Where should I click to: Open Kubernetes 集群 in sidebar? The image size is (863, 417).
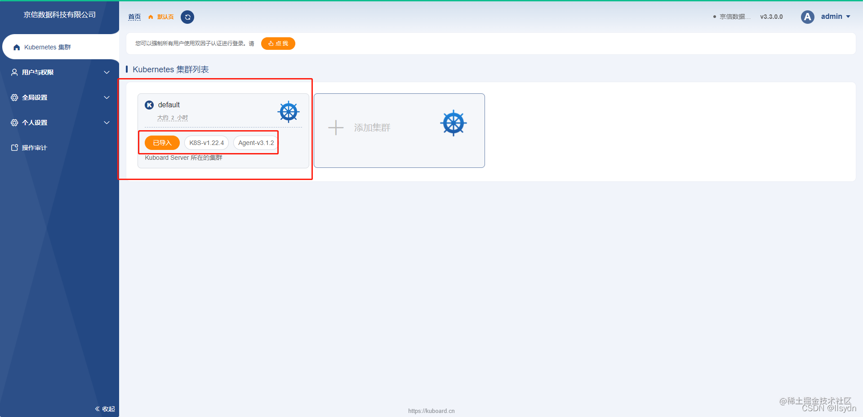[x=61, y=47]
